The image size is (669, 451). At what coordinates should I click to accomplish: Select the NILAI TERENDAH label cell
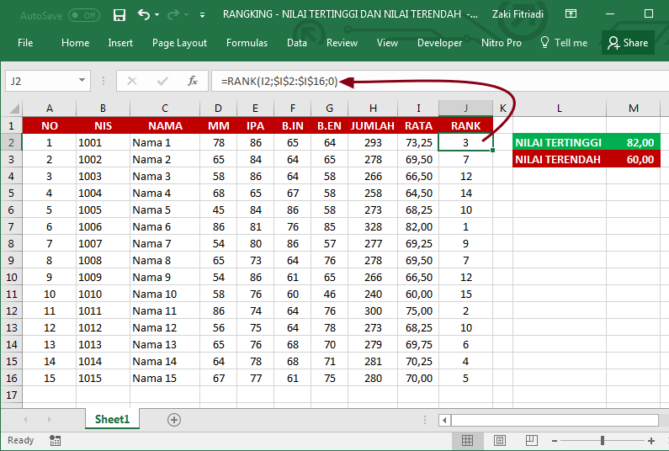[560, 159]
